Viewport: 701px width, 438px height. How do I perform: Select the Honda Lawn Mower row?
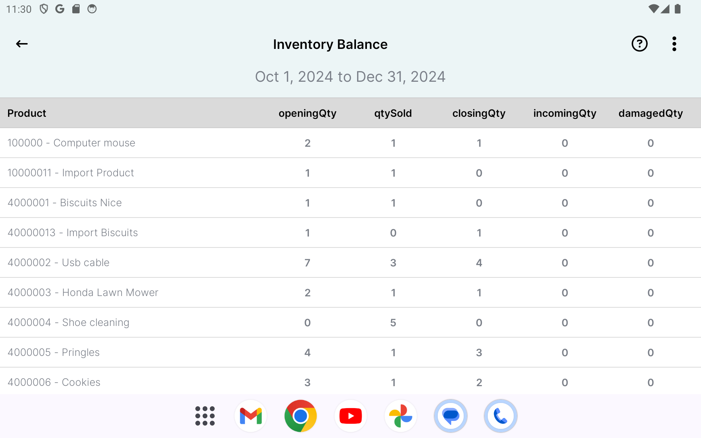click(x=83, y=293)
